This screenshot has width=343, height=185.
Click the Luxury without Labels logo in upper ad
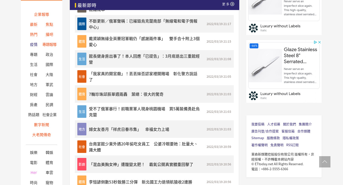coord(253,28)
